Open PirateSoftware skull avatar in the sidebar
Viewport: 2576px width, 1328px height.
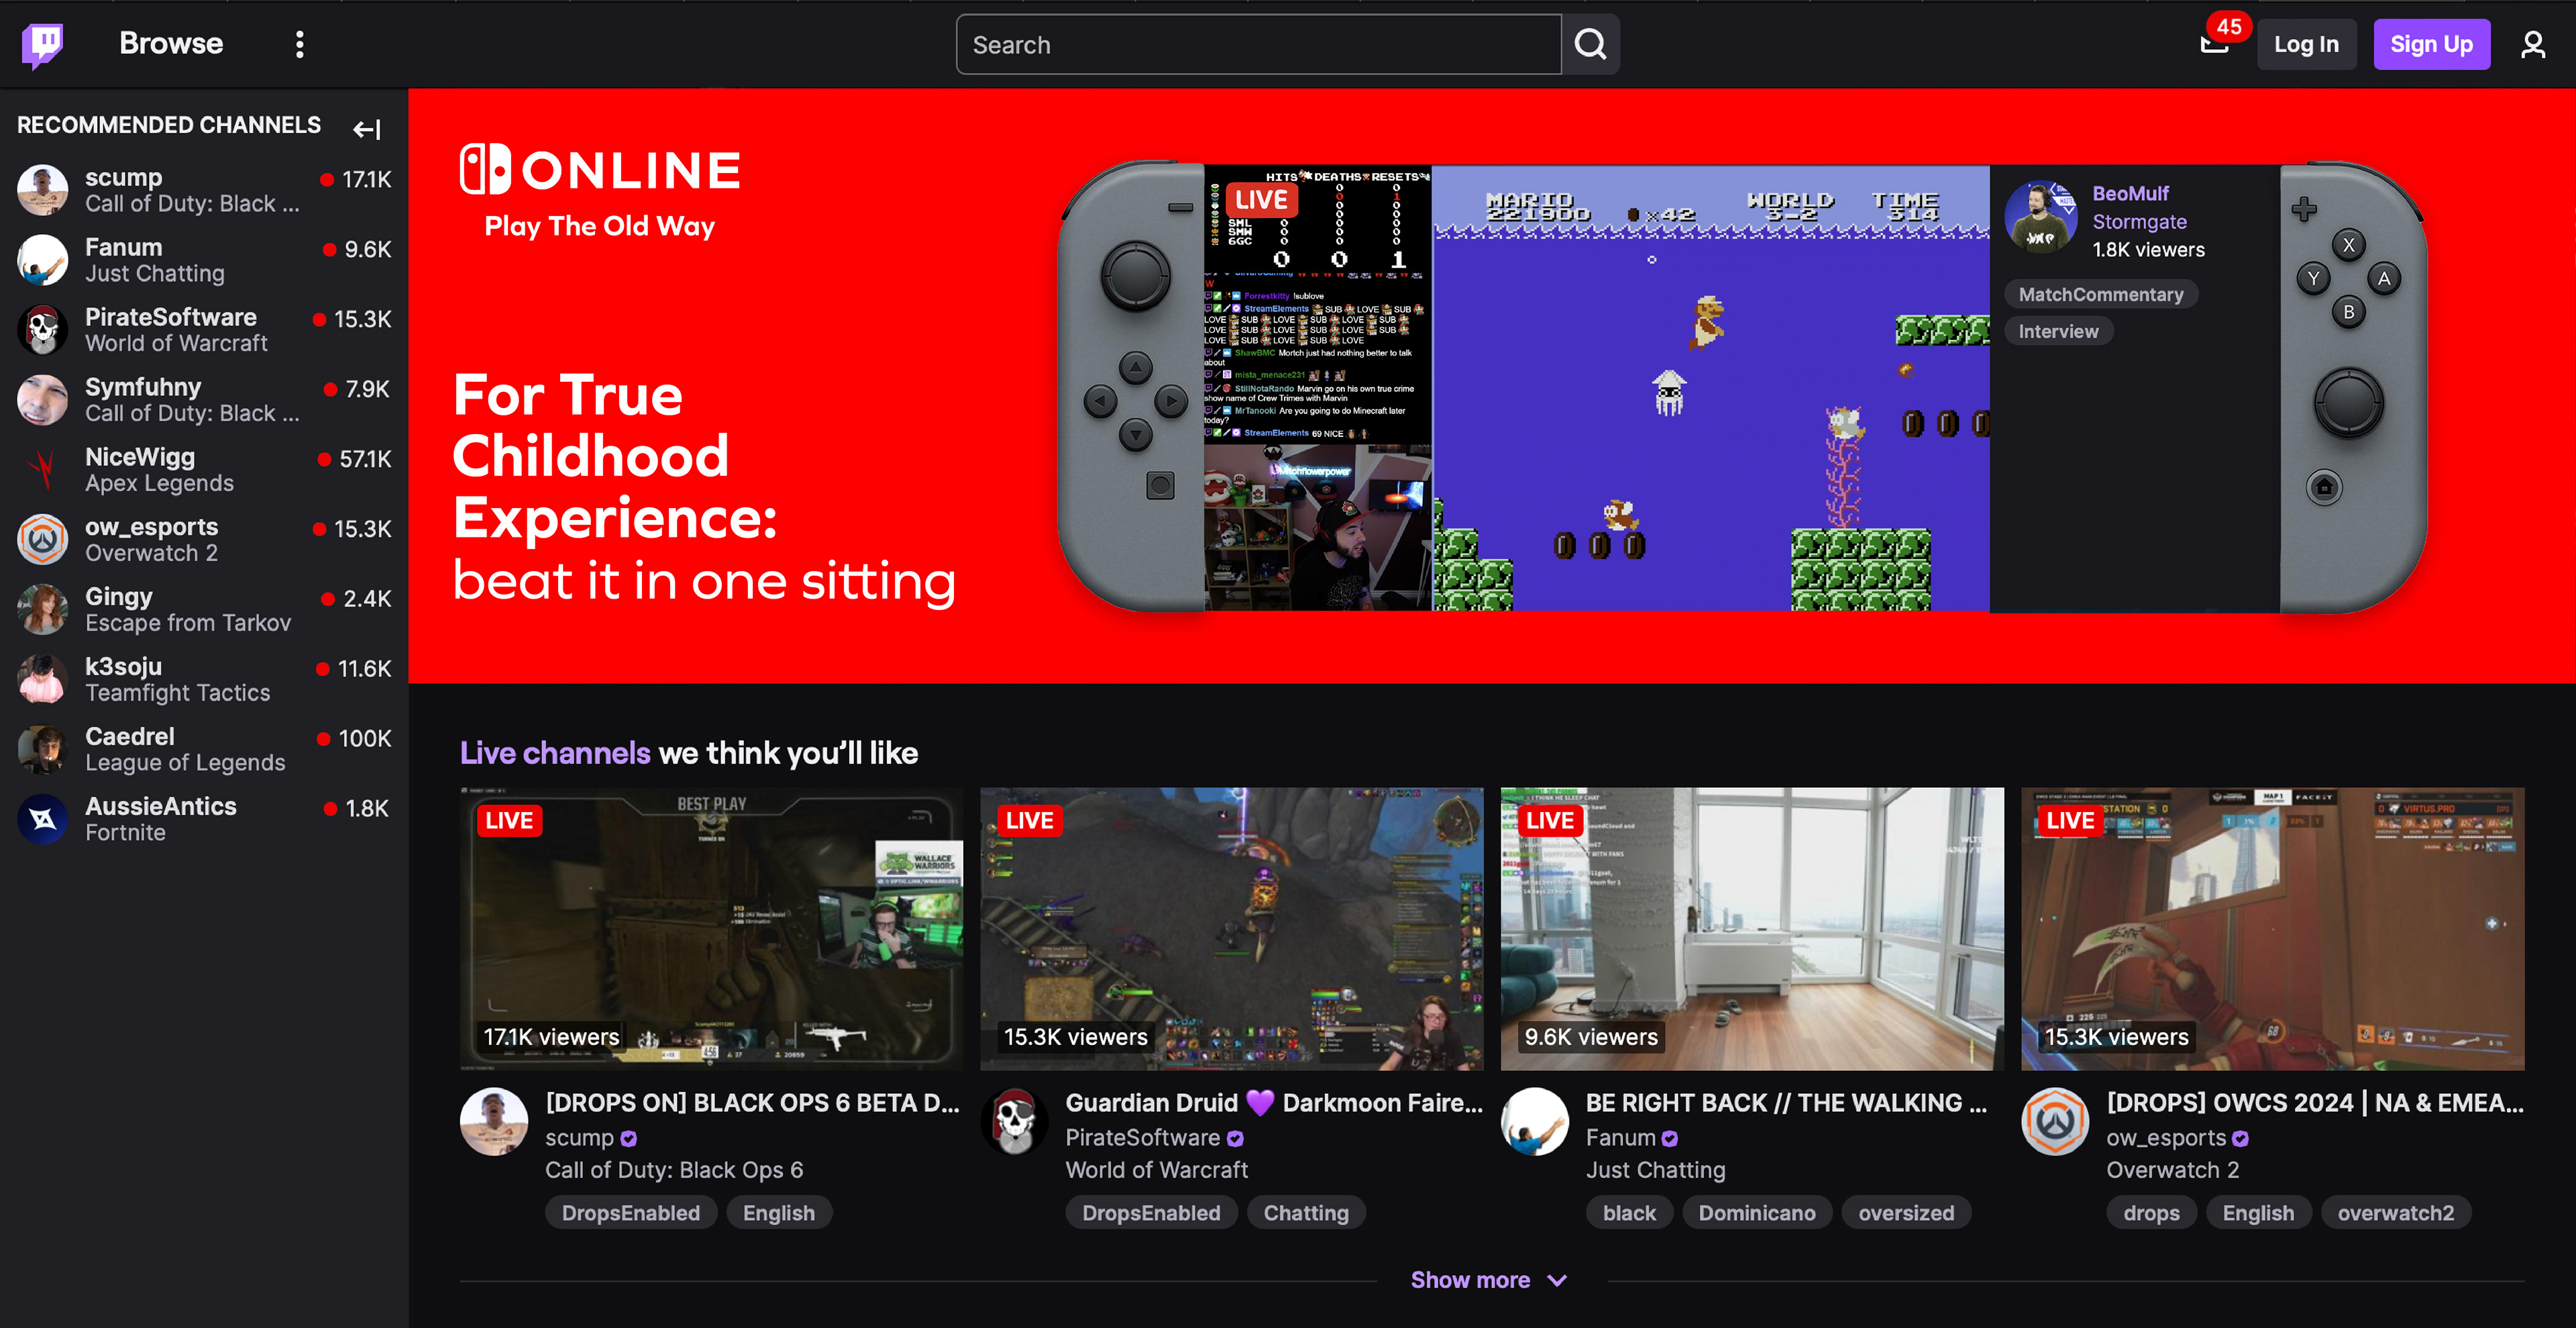click(x=42, y=330)
